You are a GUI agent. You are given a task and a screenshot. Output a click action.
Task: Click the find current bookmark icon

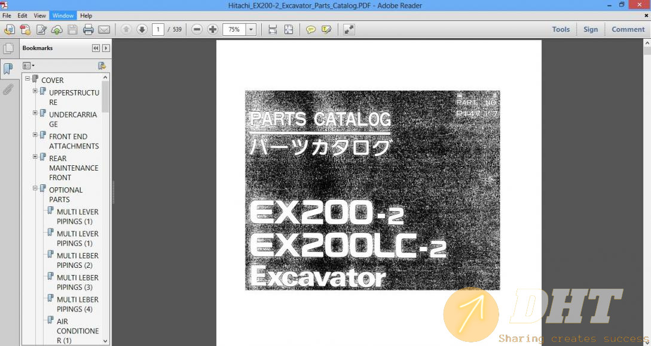click(102, 66)
